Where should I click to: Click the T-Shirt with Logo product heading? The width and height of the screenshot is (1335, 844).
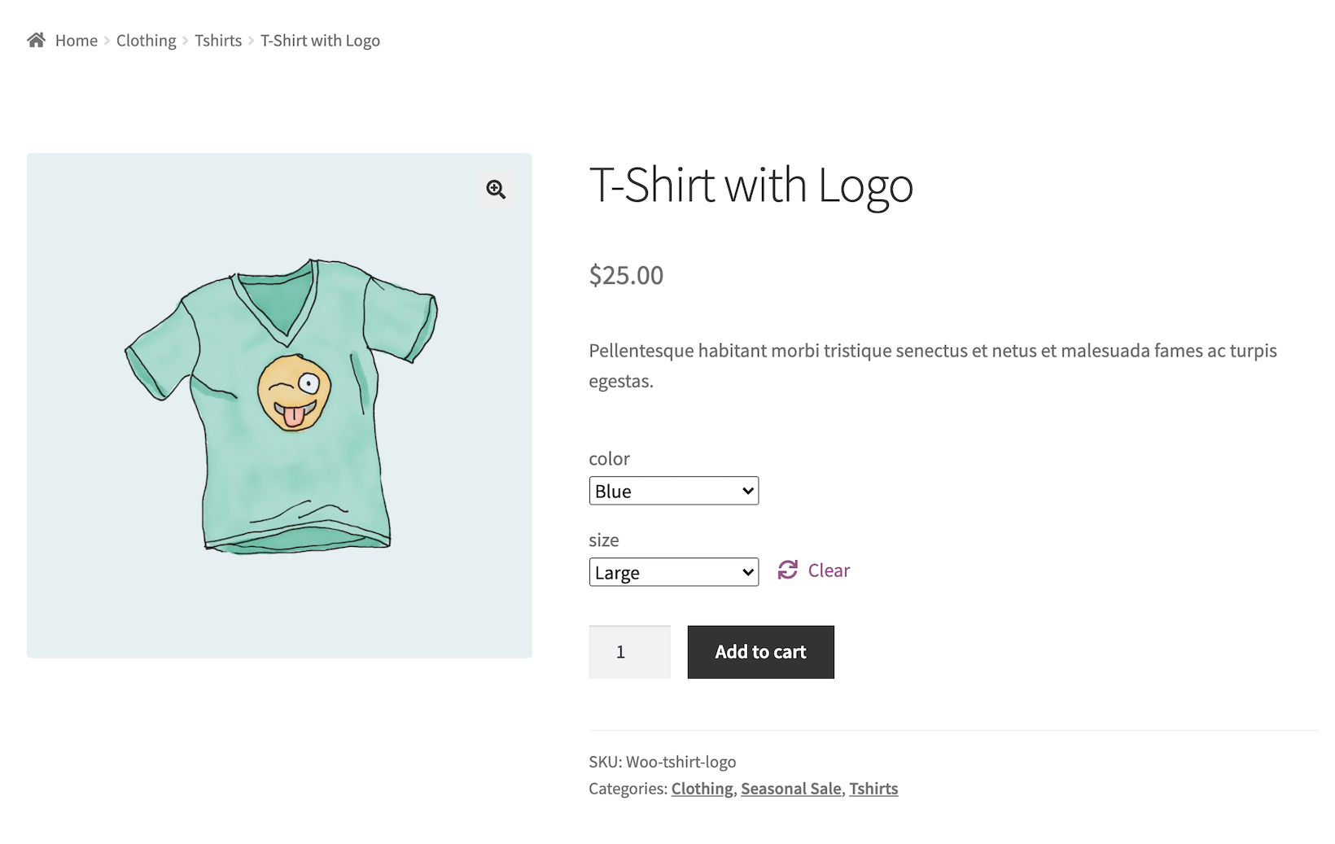[751, 185]
